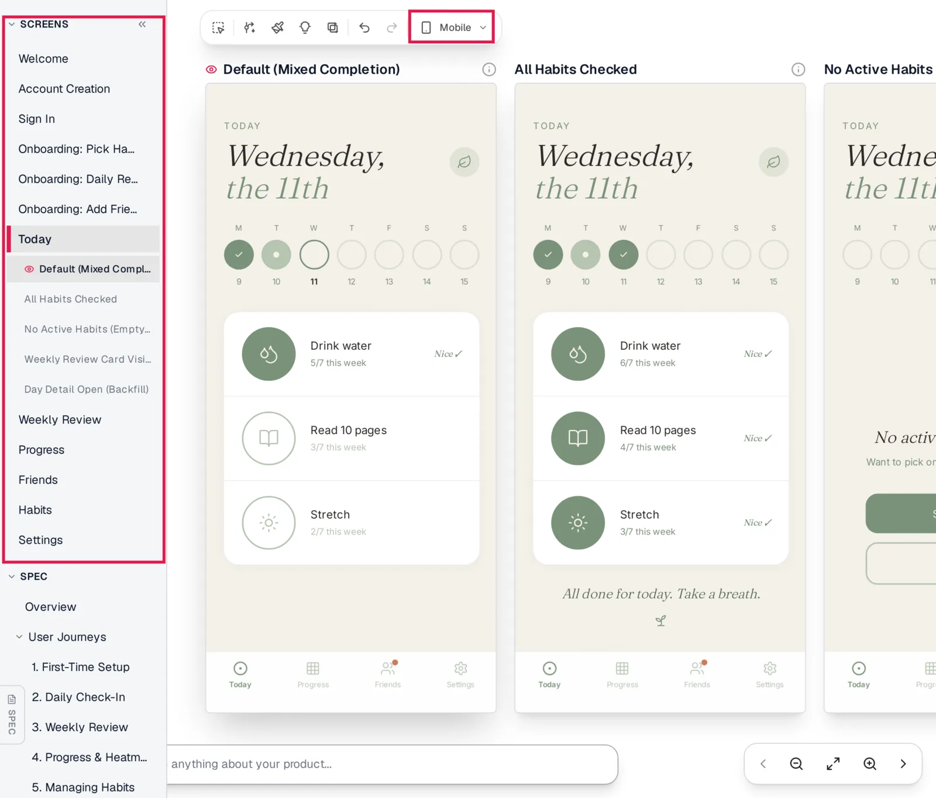Image resolution: width=936 pixels, height=798 pixels.
Task: Open Friends tab in Default frame navbar
Action: tap(388, 675)
